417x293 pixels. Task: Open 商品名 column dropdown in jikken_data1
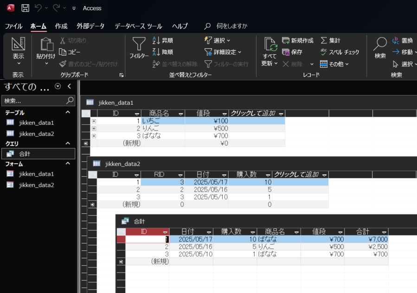(181, 114)
